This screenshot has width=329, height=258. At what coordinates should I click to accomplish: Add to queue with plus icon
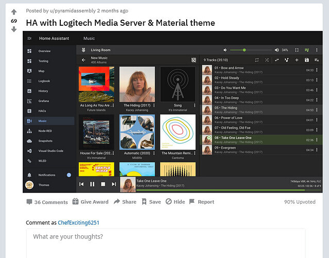[297, 60]
